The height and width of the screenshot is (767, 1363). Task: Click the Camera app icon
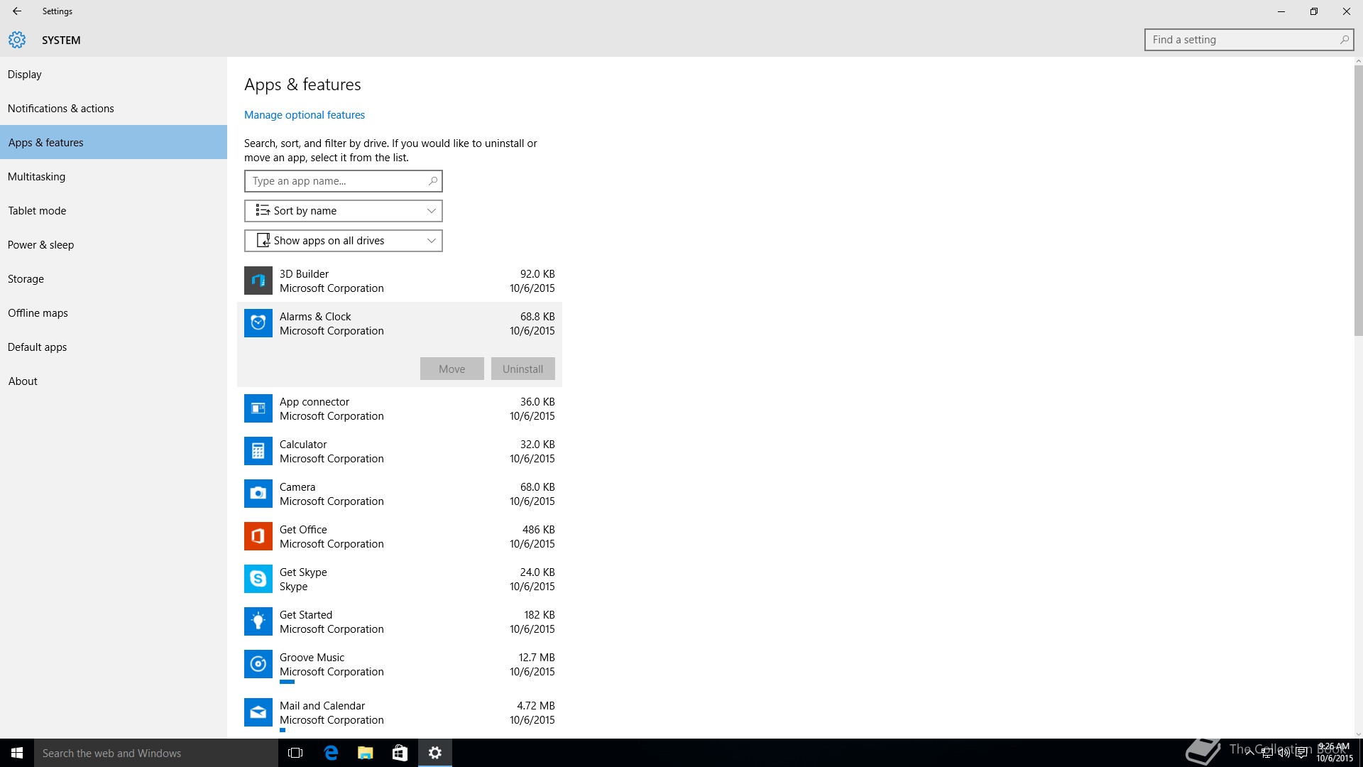pos(258,494)
